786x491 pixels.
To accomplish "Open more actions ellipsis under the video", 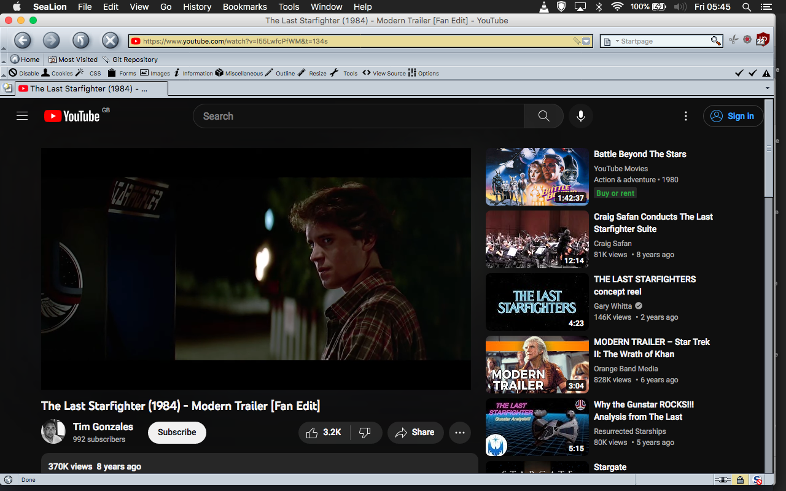I will 460,432.
